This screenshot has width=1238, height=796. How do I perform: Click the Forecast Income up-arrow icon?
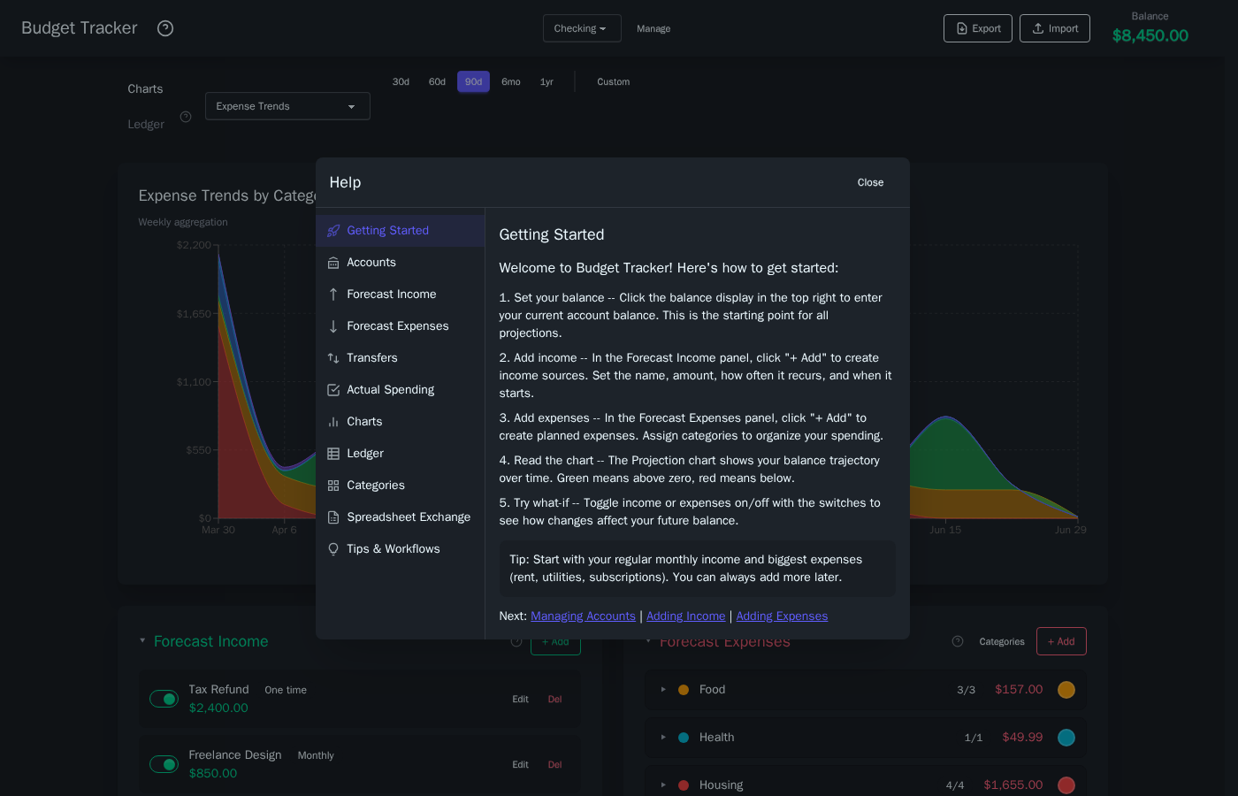[333, 295]
